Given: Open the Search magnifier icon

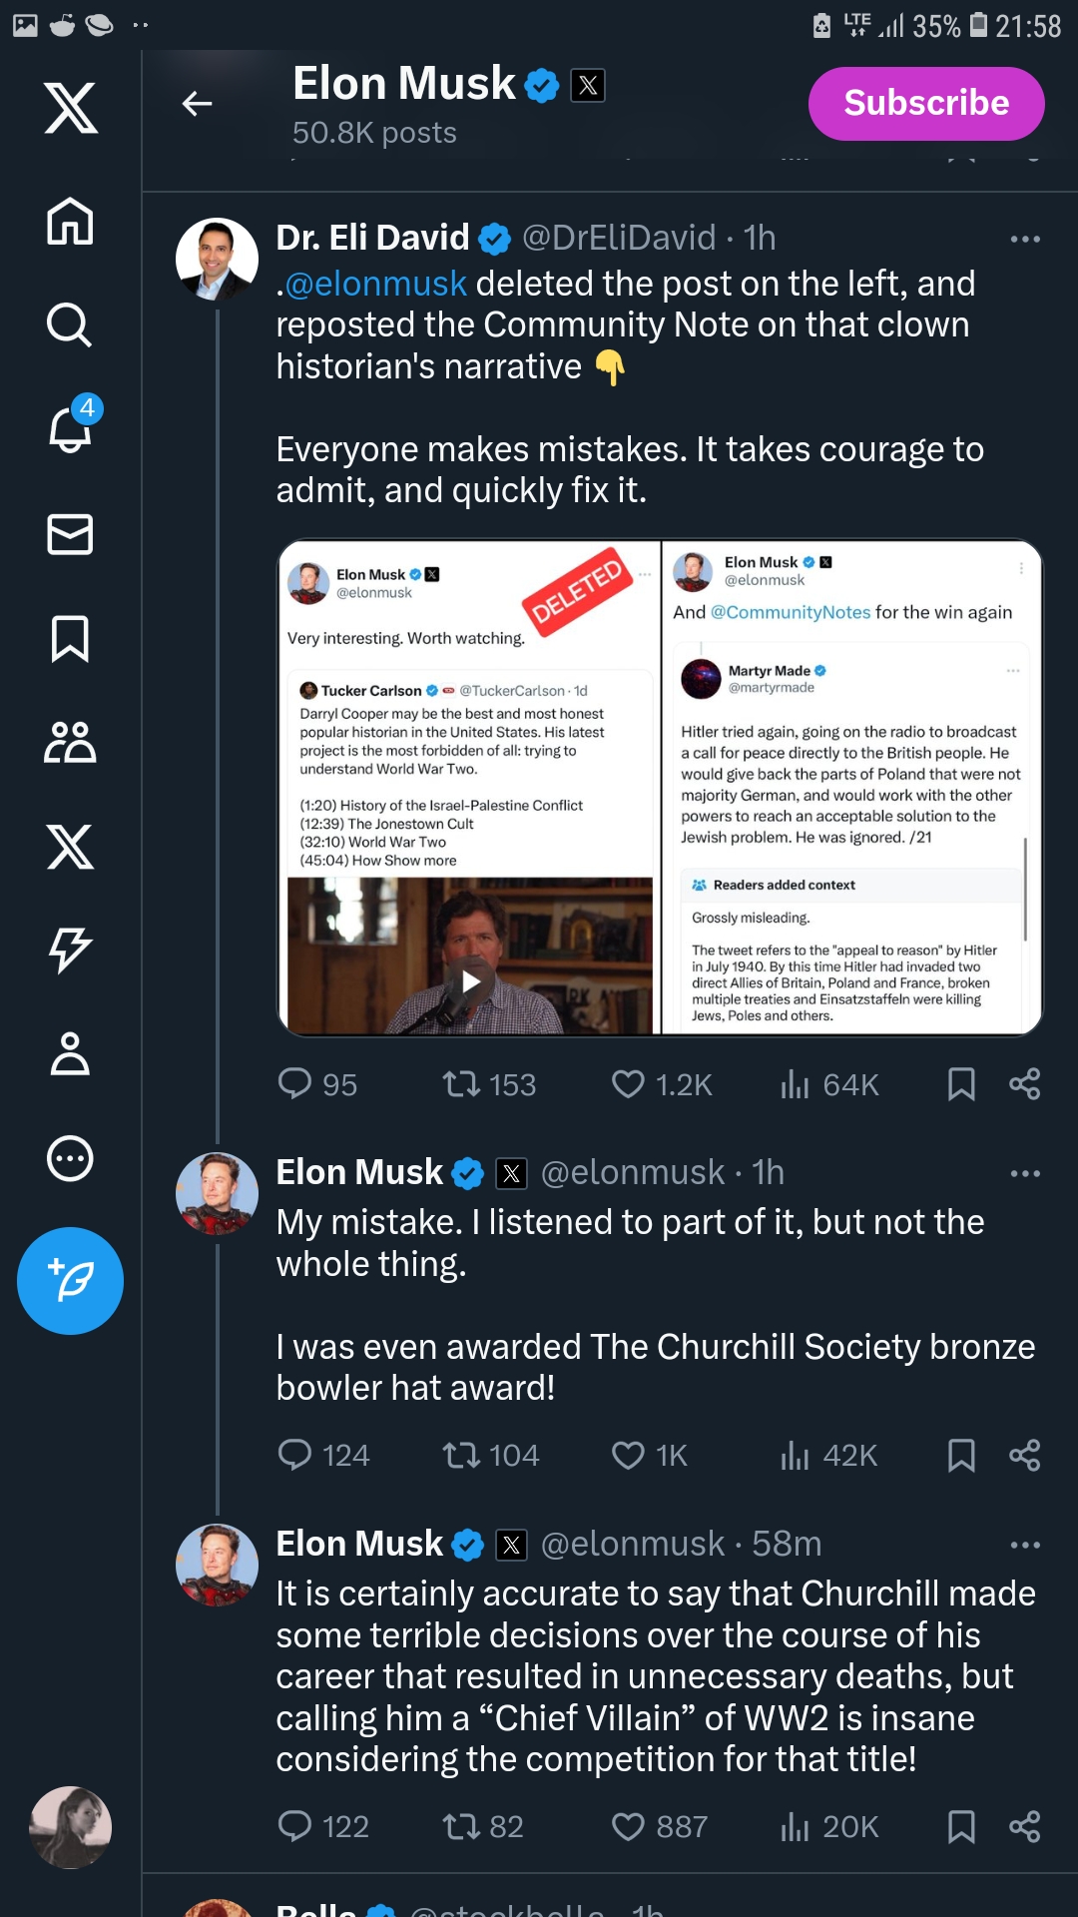Looking at the screenshot, I should pyautogui.click(x=70, y=325).
